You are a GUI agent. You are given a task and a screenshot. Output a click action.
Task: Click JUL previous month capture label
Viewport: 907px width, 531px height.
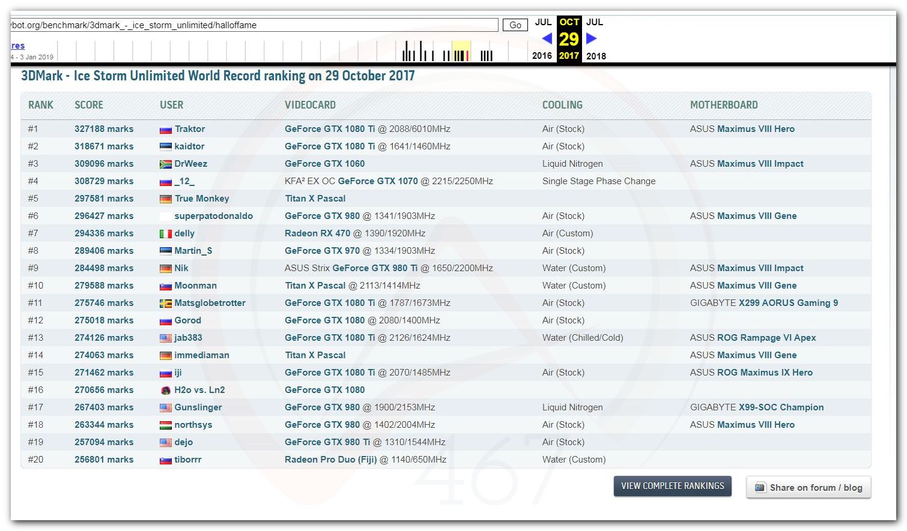point(543,22)
